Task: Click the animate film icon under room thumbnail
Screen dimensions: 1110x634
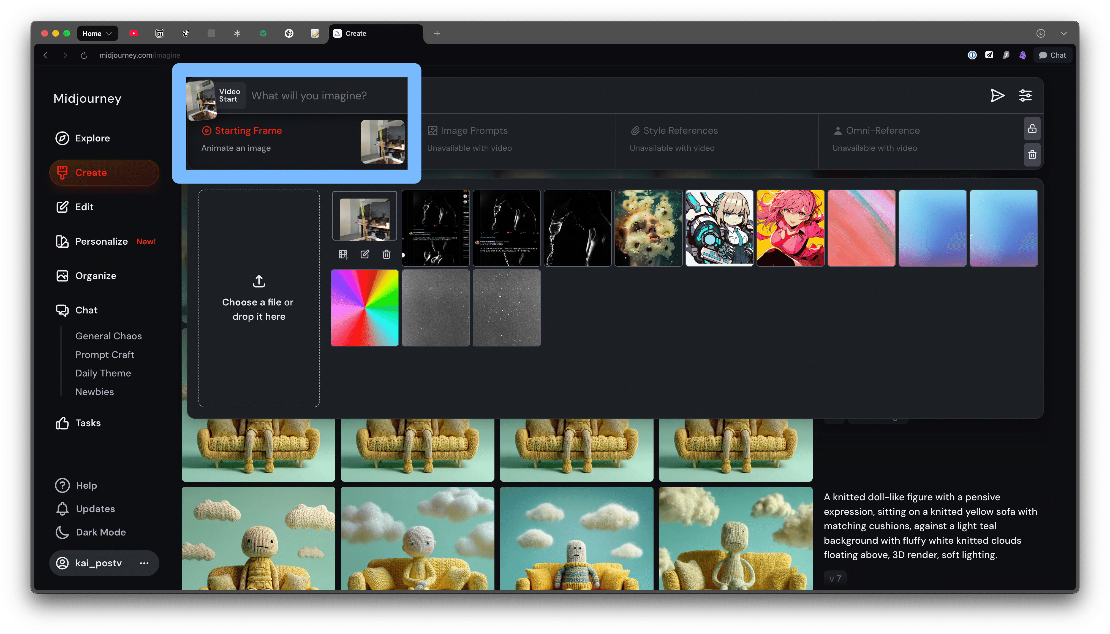Action: coord(343,254)
